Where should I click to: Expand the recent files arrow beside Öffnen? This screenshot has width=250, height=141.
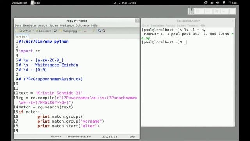click(x=33, y=31)
